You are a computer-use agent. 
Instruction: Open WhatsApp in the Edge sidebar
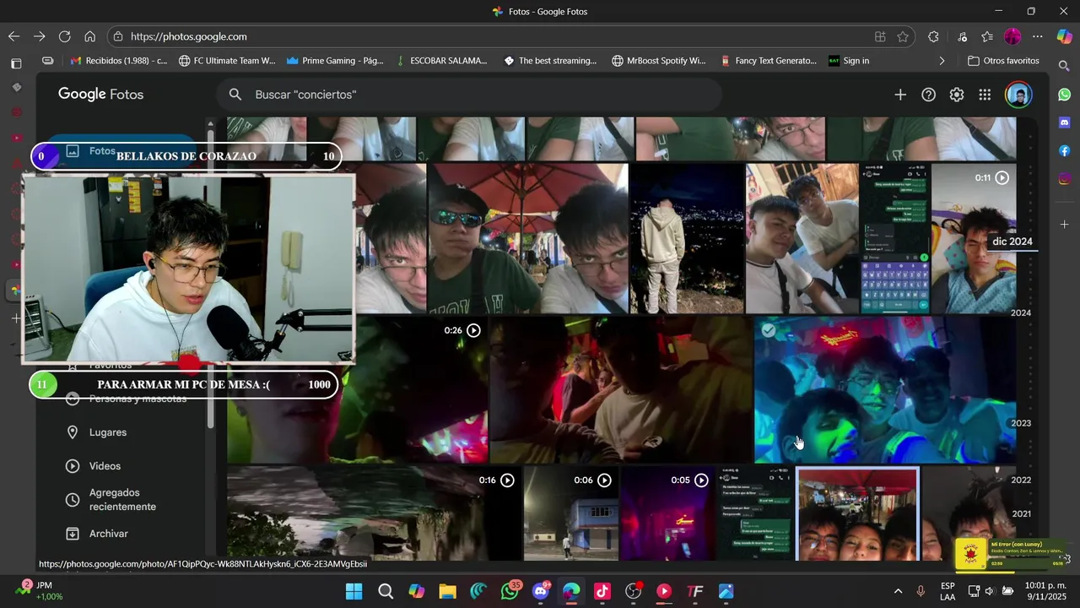tap(1064, 95)
